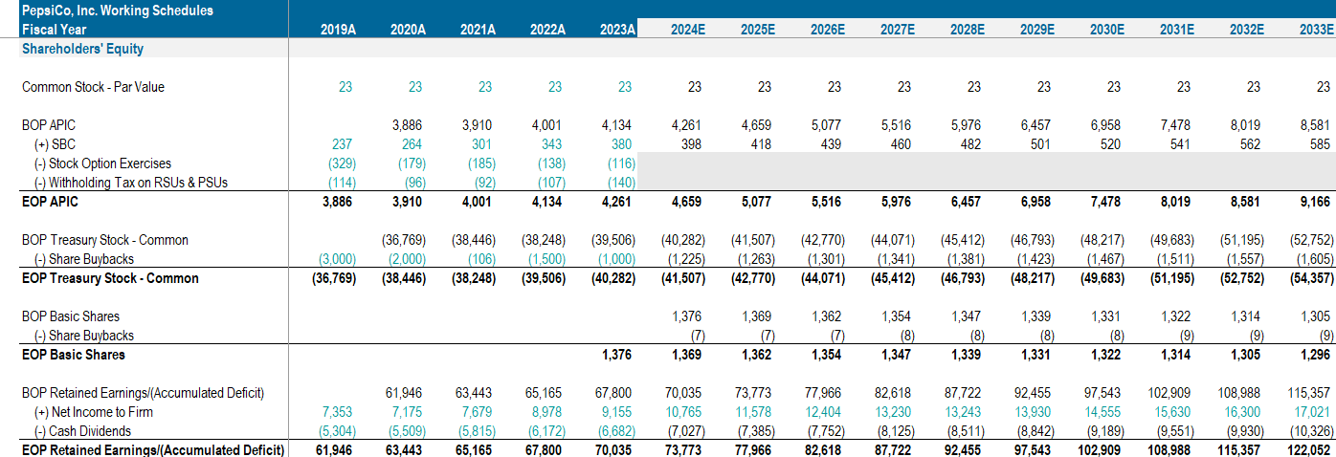This screenshot has width=1336, height=457.
Task: Select the BOP Basic Shares row label
Action: [x=71, y=316]
